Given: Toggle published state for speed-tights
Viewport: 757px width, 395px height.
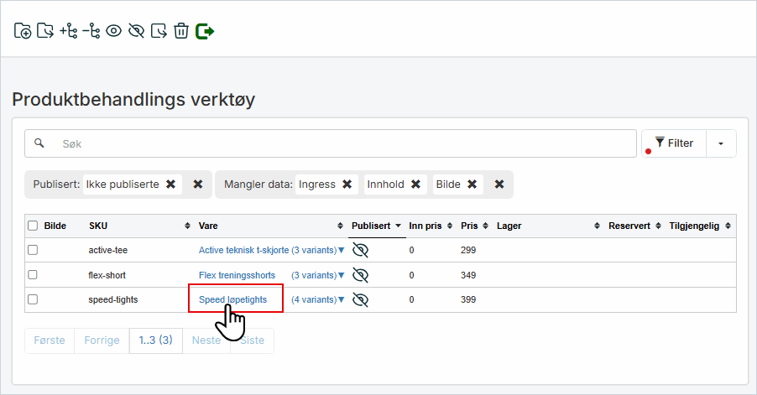Looking at the screenshot, I should pyautogui.click(x=360, y=299).
